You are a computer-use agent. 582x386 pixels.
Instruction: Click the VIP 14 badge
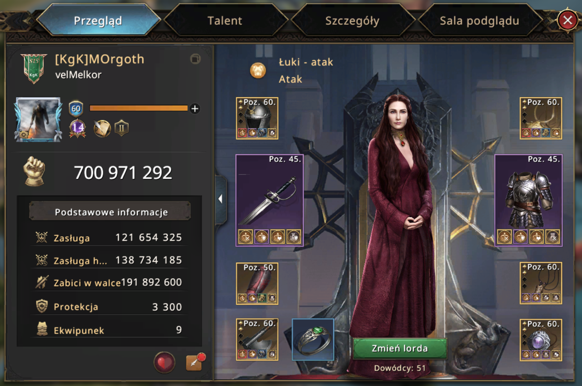tap(78, 128)
